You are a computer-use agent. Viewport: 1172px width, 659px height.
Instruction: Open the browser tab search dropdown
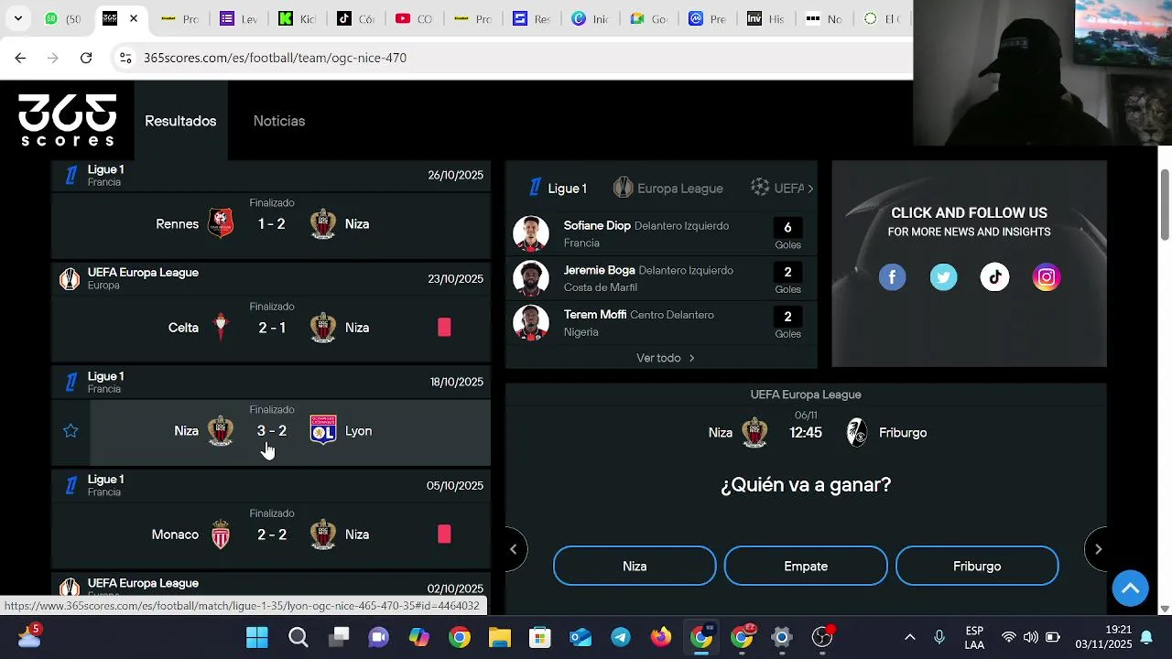click(x=17, y=18)
